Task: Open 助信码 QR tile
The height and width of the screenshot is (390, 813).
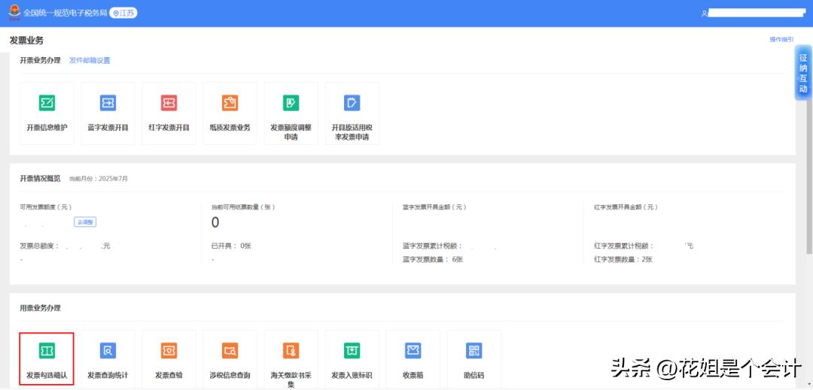Action: click(474, 359)
